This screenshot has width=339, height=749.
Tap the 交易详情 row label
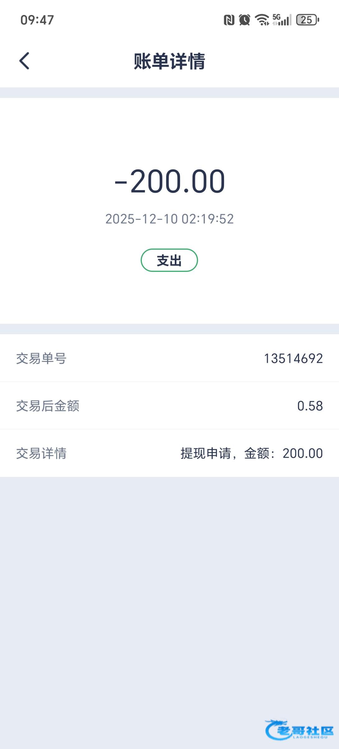click(41, 453)
